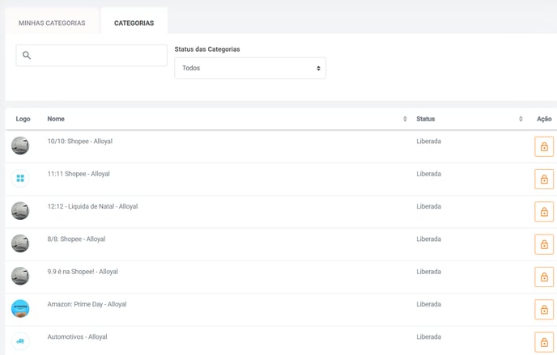The height and width of the screenshot is (355, 557).
Task: Open the Status das Categorias dropdown
Action: (250, 68)
